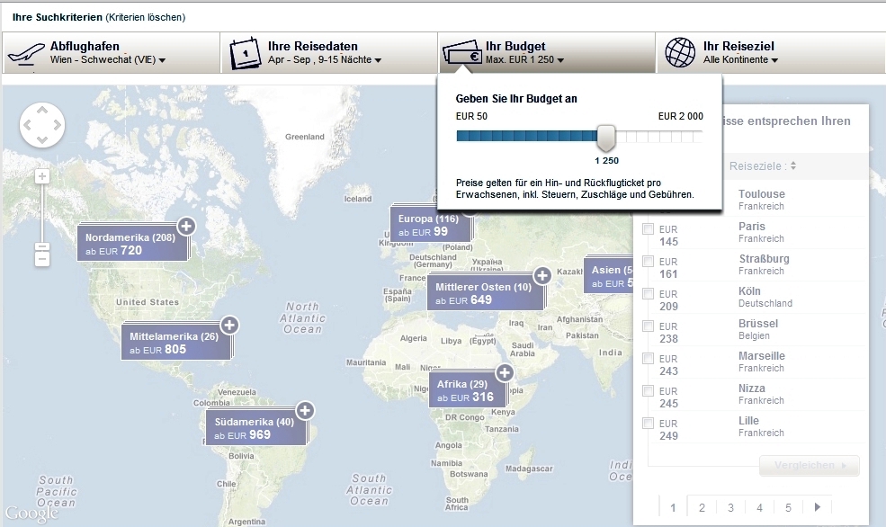Open Nizza destination link
The height and width of the screenshot is (527, 886).
tap(751, 388)
